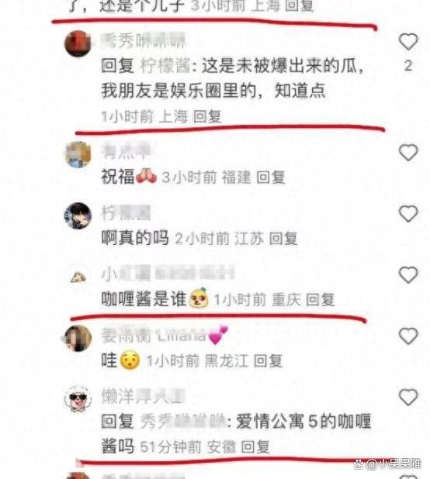This screenshot has height=479, width=430.
Task: Reply to the 咖喱酱是谁 重庆 comment
Action: [321, 299]
